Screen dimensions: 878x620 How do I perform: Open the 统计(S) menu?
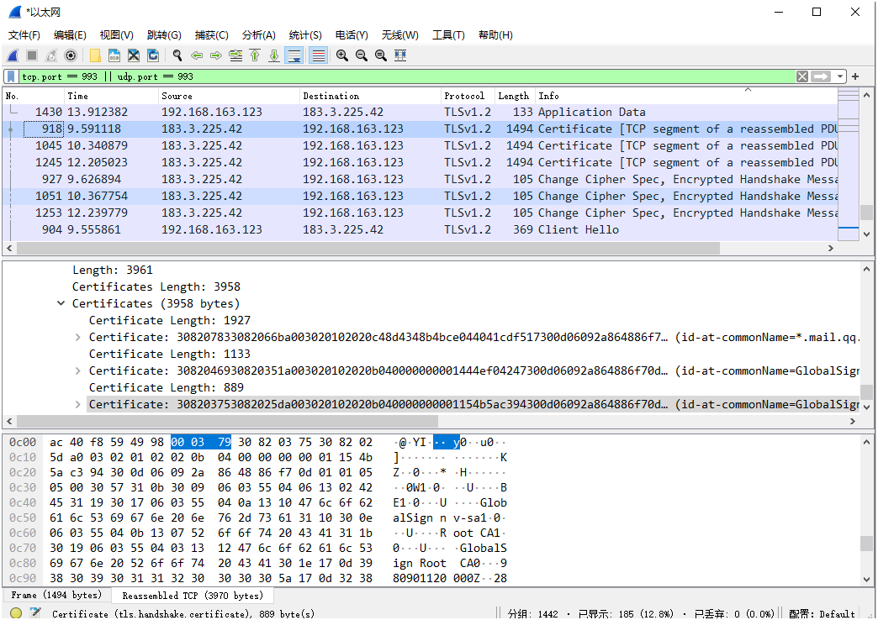pyautogui.click(x=305, y=35)
